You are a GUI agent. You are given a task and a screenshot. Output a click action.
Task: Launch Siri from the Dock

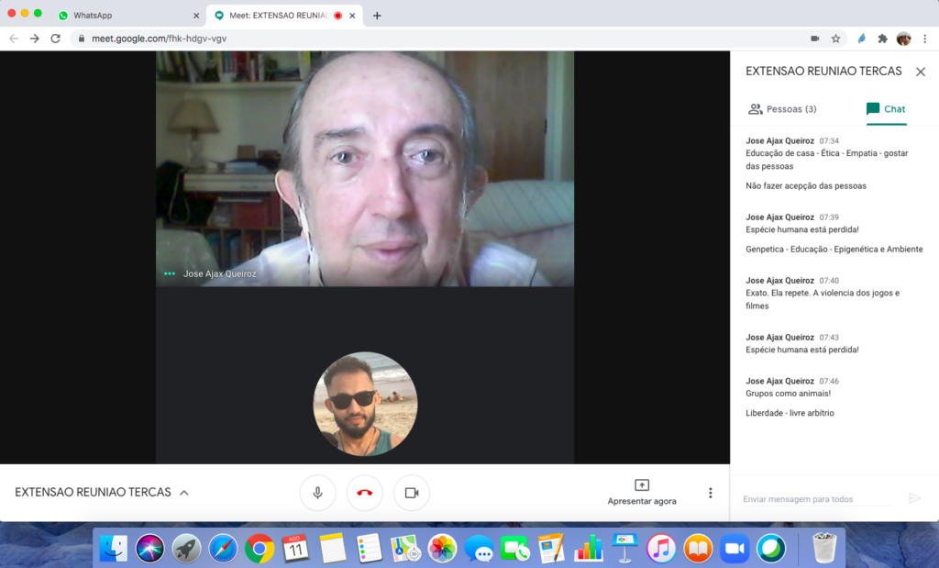click(149, 548)
